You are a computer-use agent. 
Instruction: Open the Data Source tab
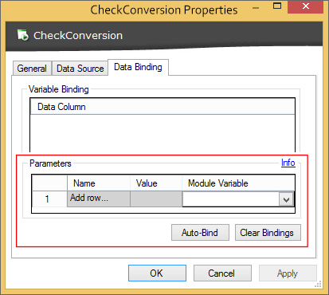coord(80,69)
